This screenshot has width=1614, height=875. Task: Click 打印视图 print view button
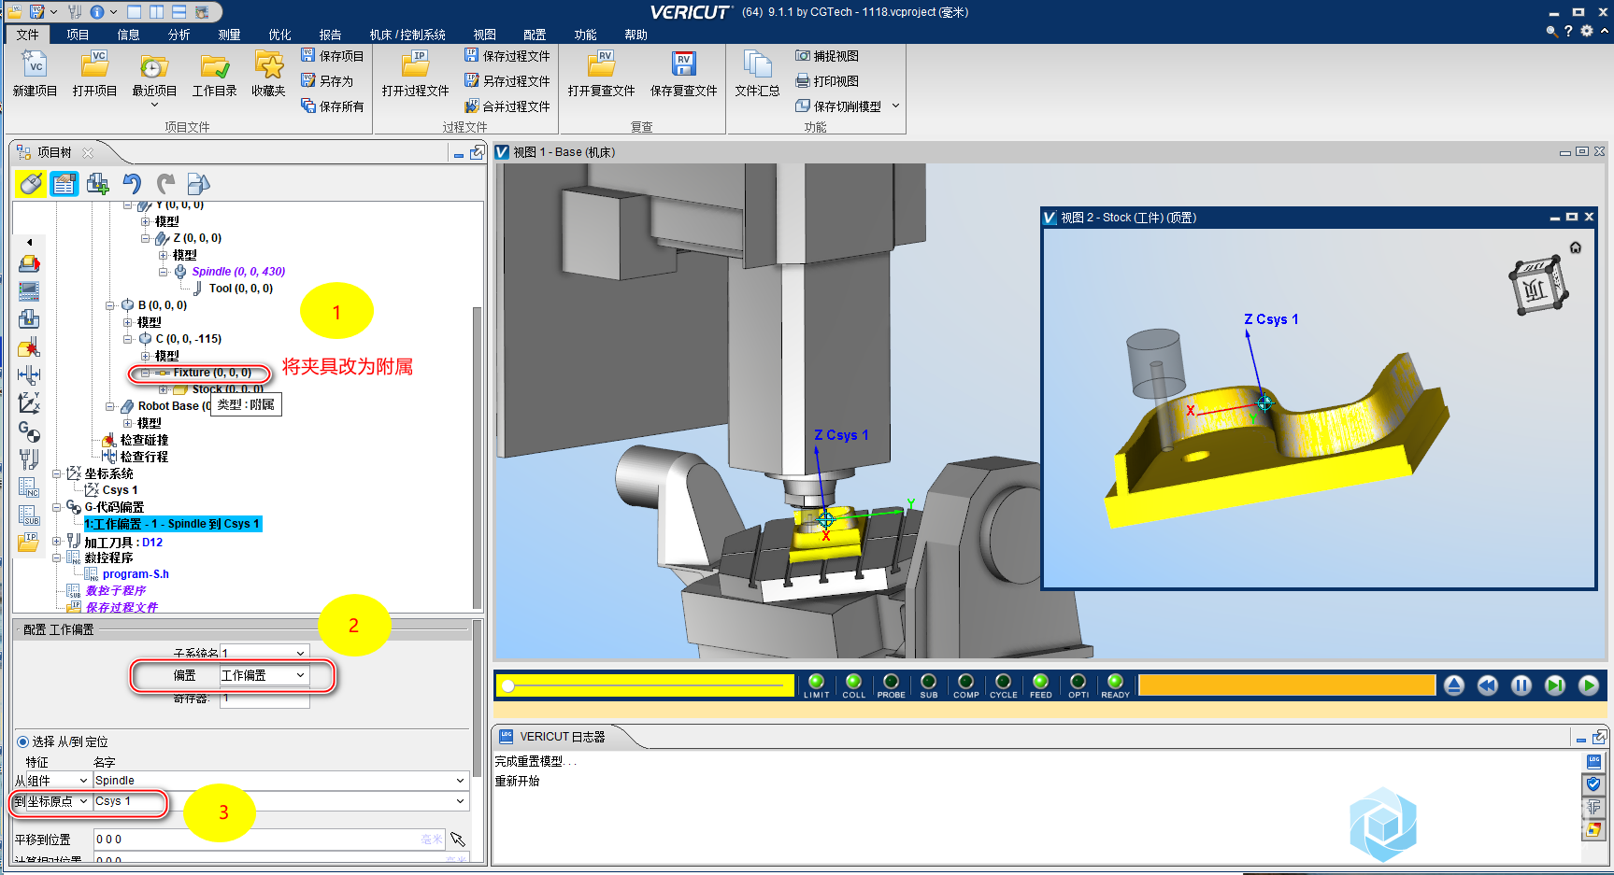click(x=827, y=81)
